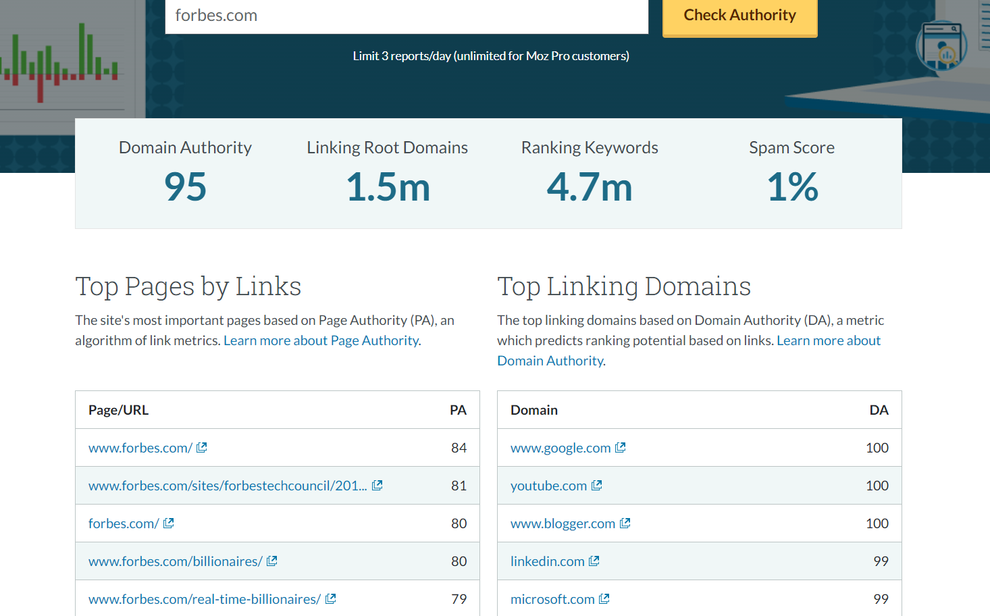Visit the www.google.com domain link
The width and height of the screenshot is (990, 616).
pyautogui.click(x=561, y=448)
